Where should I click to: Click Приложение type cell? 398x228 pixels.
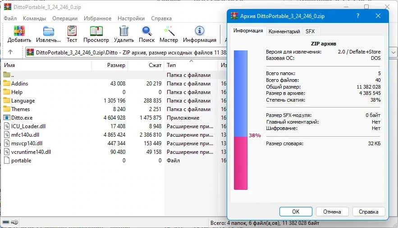pyautogui.click(x=183, y=117)
